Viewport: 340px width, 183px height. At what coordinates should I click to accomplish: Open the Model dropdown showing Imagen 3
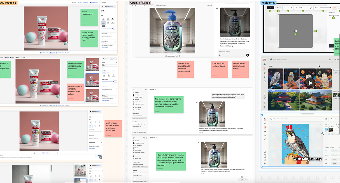[x=108, y=13]
